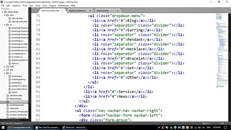The width and height of the screenshot is (231, 130).
Task: Open the Goto menu
Action: (38, 6)
